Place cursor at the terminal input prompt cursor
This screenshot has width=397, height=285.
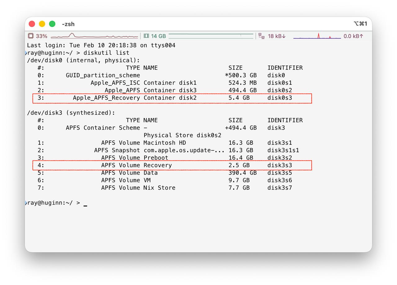coord(85,203)
